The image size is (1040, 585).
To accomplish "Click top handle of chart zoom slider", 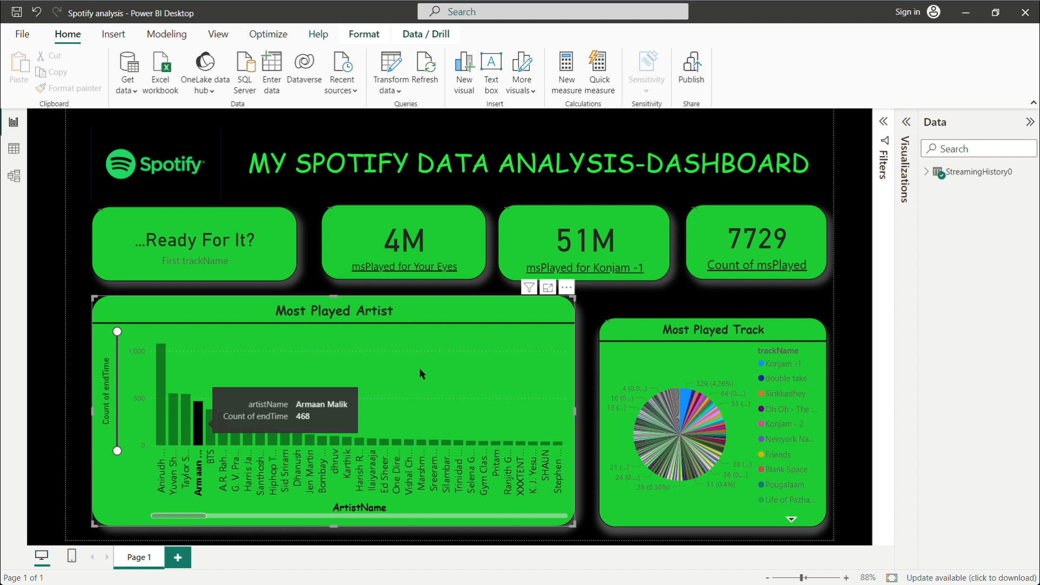I will [x=117, y=331].
